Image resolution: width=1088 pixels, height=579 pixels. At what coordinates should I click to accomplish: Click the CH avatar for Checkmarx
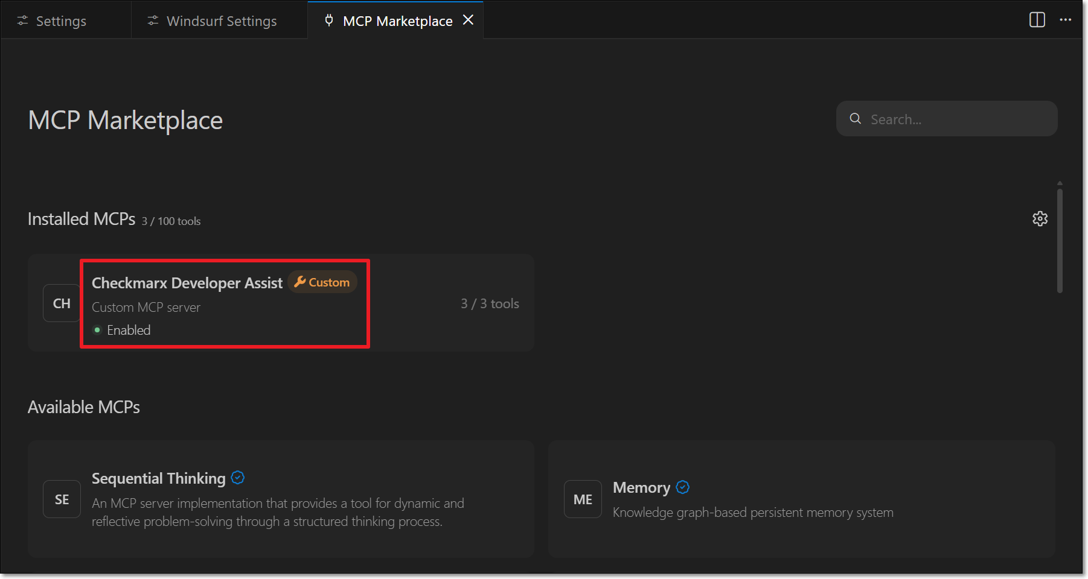62,303
